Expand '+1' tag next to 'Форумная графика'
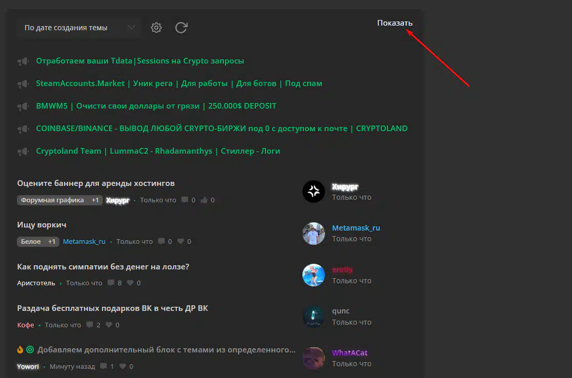The image size is (572, 378). click(x=95, y=200)
